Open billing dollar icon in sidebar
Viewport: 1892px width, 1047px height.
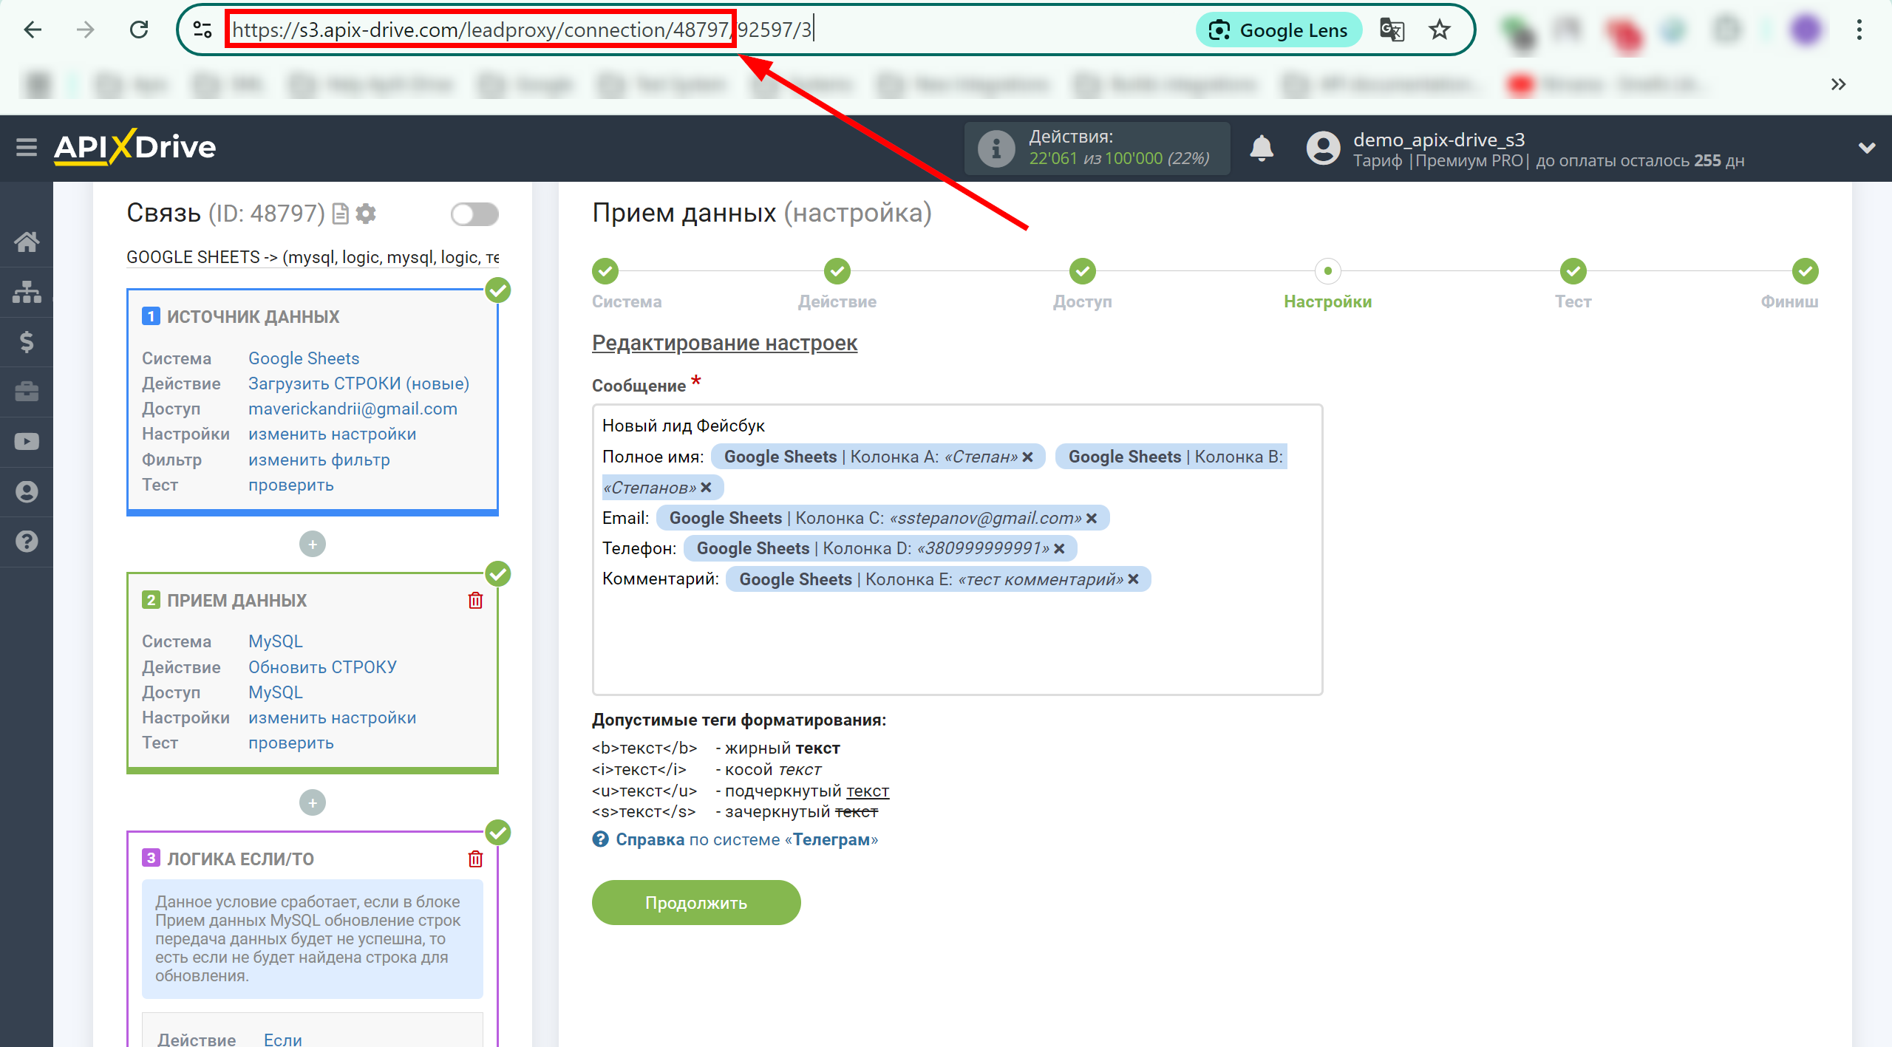[27, 341]
